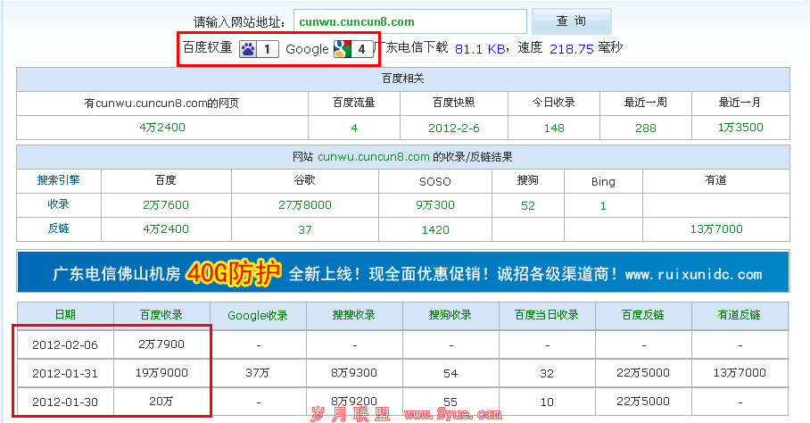The image size is (810, 423).
Task: Open Baidu snapshot date 2012-2-6
Action: [453, 128]
